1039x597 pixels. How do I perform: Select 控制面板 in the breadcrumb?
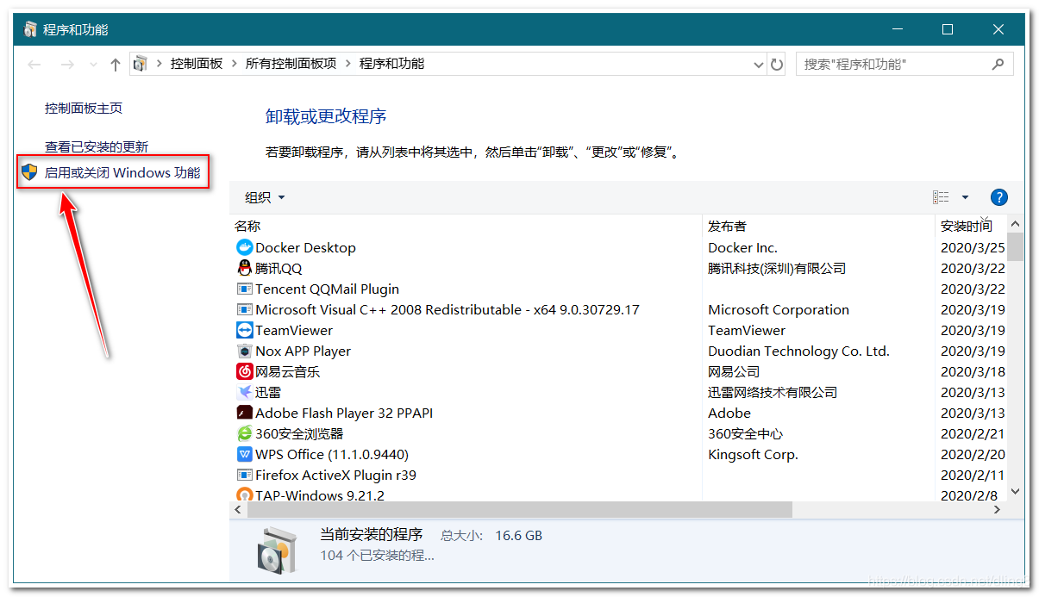197,64
